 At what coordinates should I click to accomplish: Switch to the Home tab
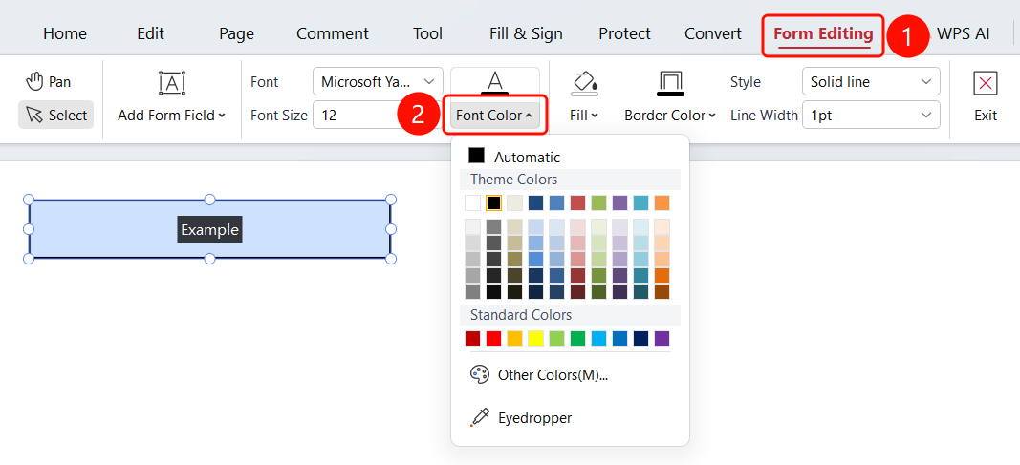pyautogui.click(x=65, y=33)
